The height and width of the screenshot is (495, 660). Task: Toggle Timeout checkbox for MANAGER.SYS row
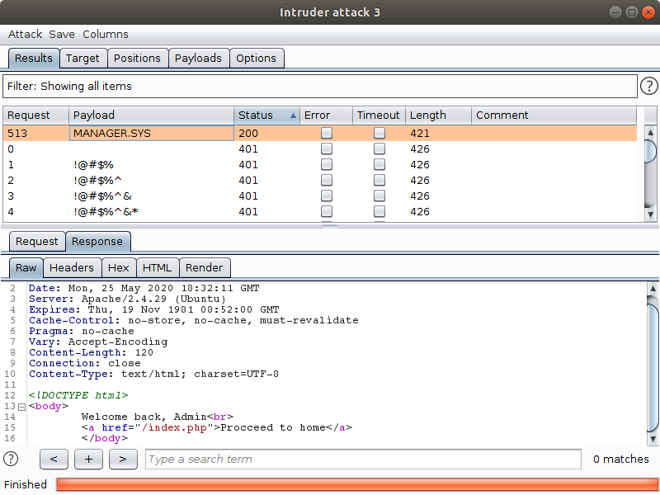click(379, 133)
